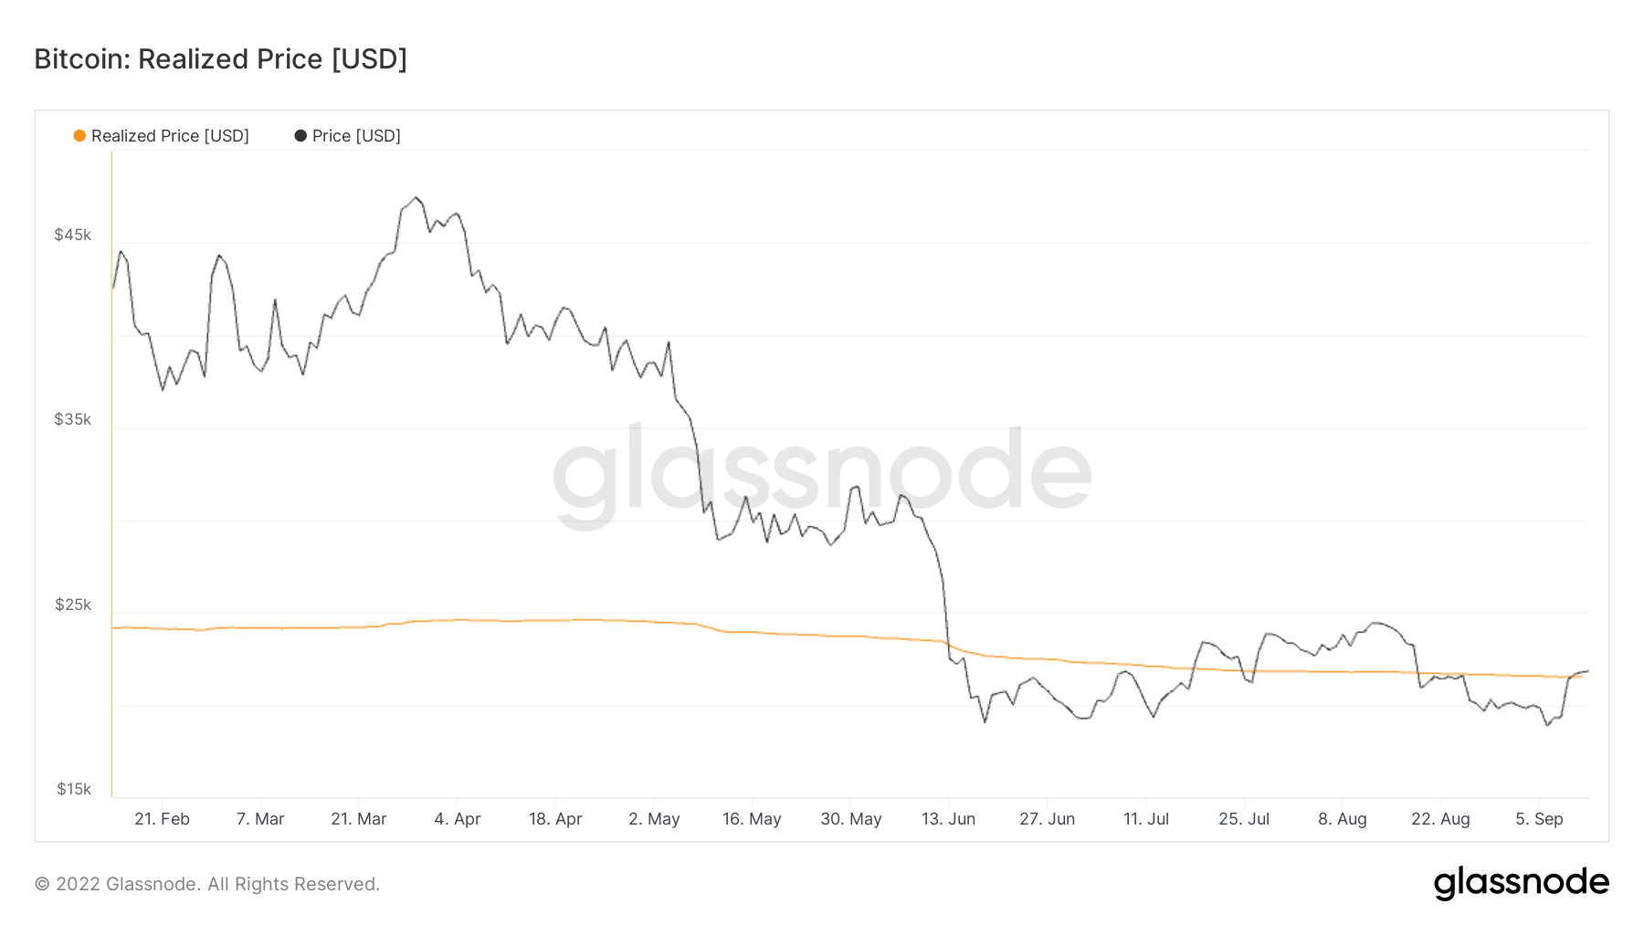The width and height of the screenshot is (1644, 925).
Task: Click the 5. Sep date marker
Action: point(1539,819)
